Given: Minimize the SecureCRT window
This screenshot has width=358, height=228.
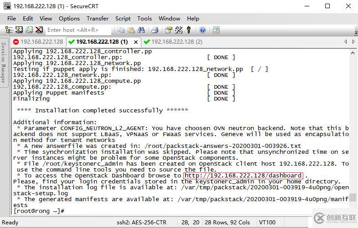Looking at the screenshot, I should [307, 6].
